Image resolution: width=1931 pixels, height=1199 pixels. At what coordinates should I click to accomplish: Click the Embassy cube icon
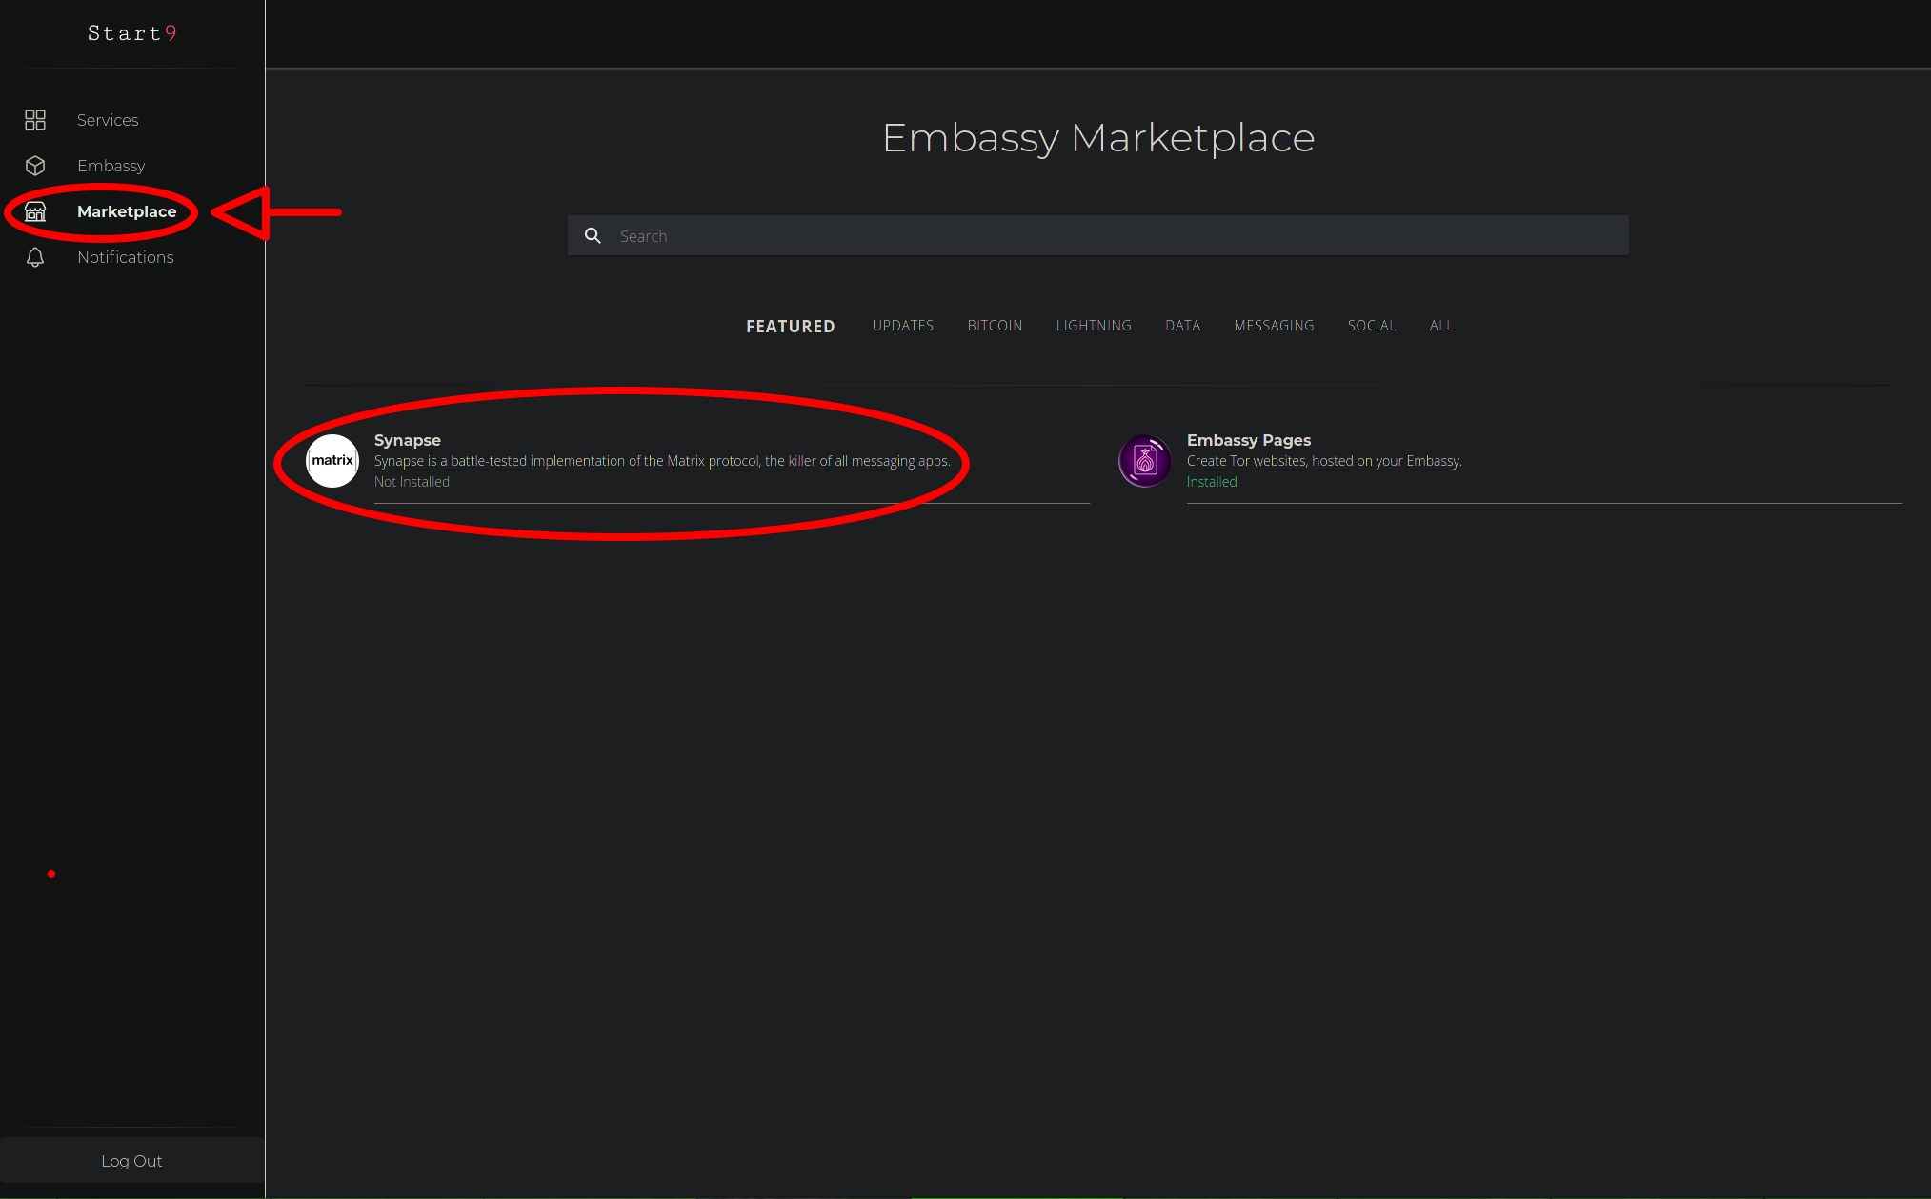coord(35,166)
